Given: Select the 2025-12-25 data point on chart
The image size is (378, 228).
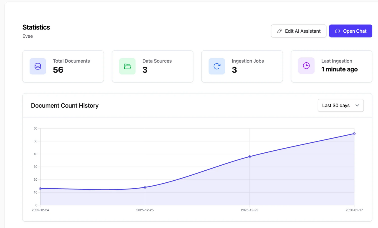Looking at the screenshot, I should point(145,187).
